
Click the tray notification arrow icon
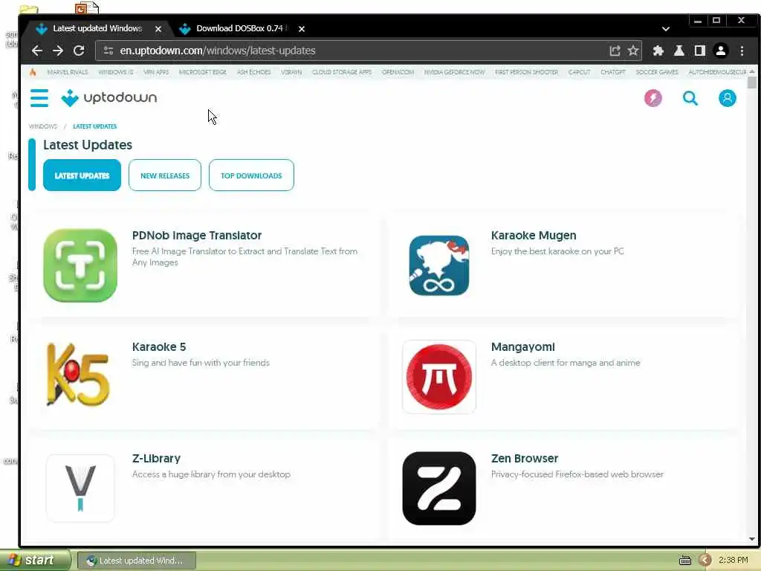click(x=705, y=561)
